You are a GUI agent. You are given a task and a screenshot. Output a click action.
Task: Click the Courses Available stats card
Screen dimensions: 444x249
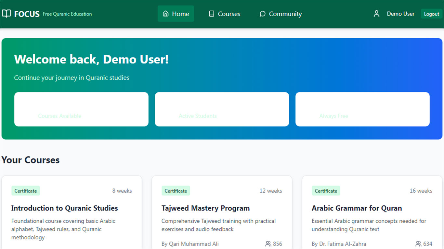[81, 109]
